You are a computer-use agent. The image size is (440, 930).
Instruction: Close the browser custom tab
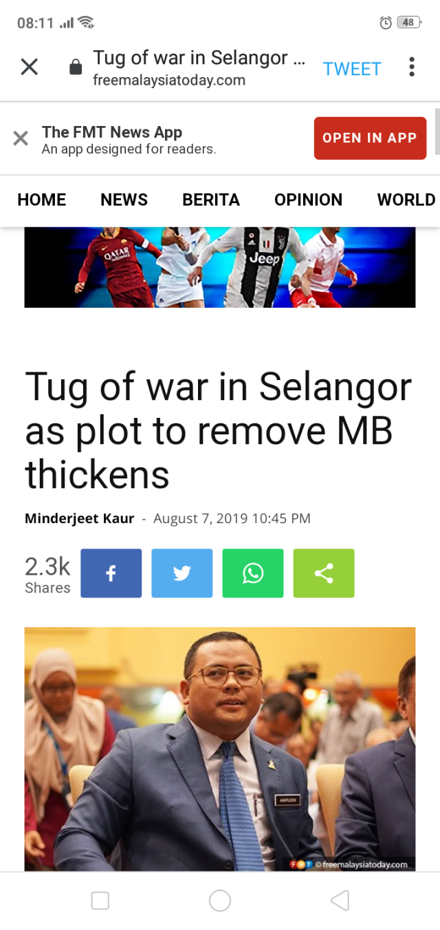click(29, 67)
